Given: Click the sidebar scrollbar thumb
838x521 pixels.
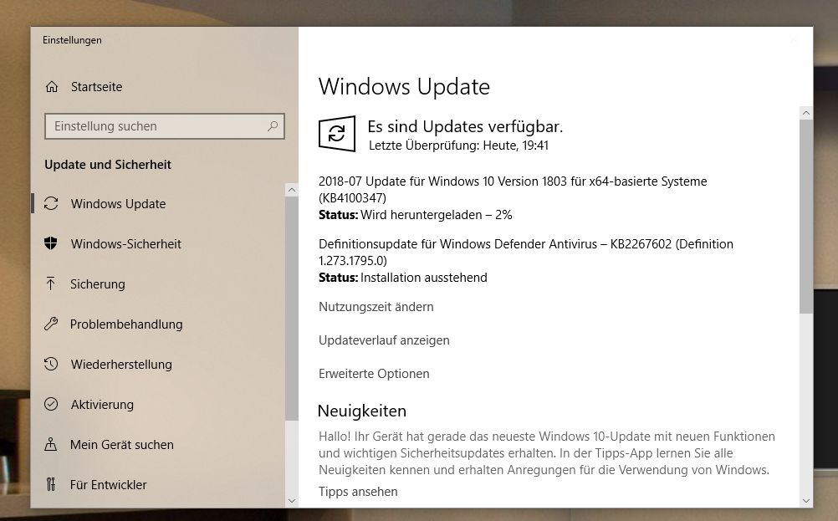Looking at the screenshot, I should (x=292, y=309).
